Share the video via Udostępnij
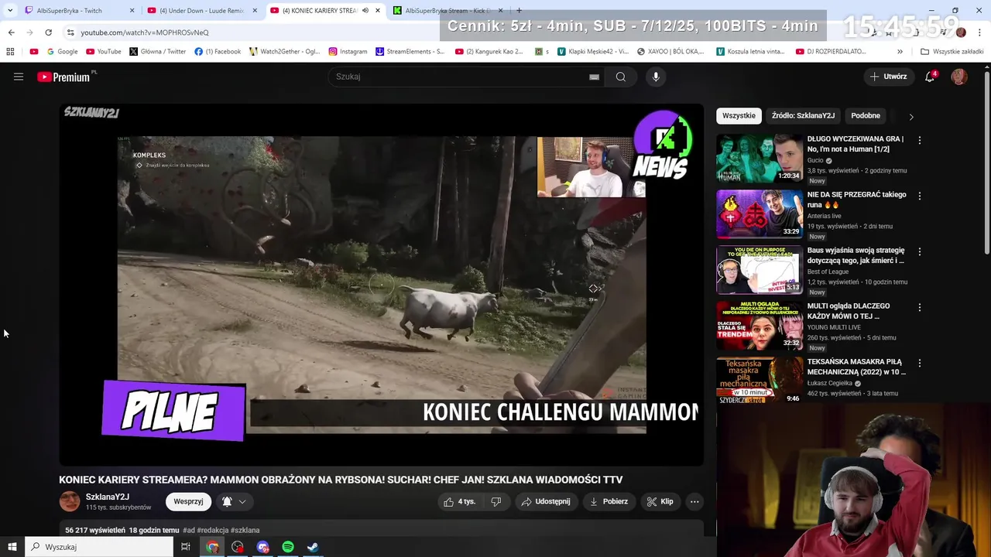This screenshot has height=557, width=991. [x=546, y=501]
